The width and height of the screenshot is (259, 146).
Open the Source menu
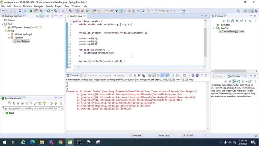pyautogui.click(x=17, y=6)
